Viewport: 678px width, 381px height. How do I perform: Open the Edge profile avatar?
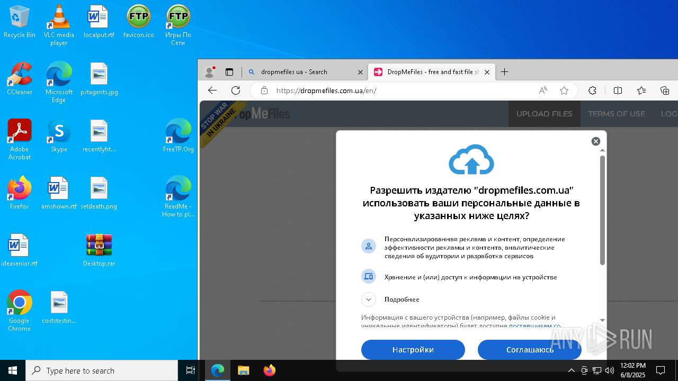210,71
